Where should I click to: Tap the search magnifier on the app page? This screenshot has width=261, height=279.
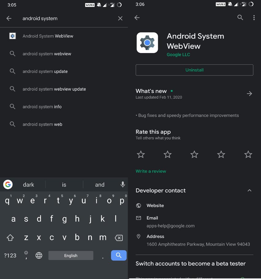[x=240, y=17]
